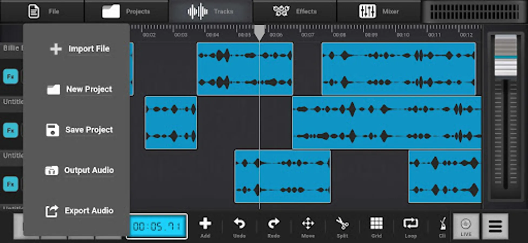
Task: Enable the metronome Click icon
Action: (x=442, y=226)
